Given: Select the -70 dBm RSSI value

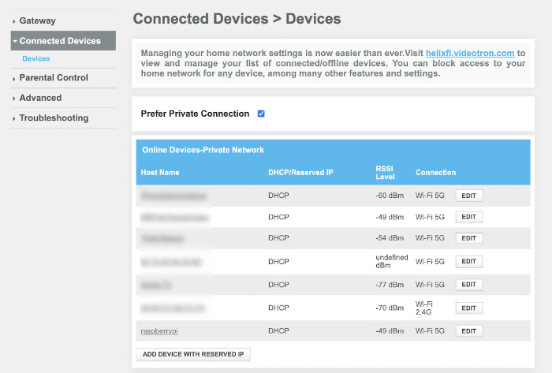Looking at the screenshot, I should click(390, 308).
